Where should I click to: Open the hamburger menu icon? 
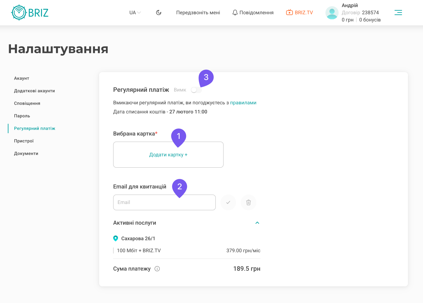click(x=398, y=13)
